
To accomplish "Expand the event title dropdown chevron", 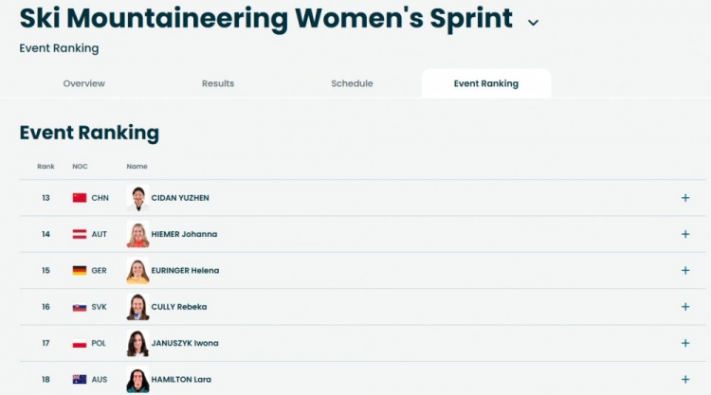I will 533,22.
